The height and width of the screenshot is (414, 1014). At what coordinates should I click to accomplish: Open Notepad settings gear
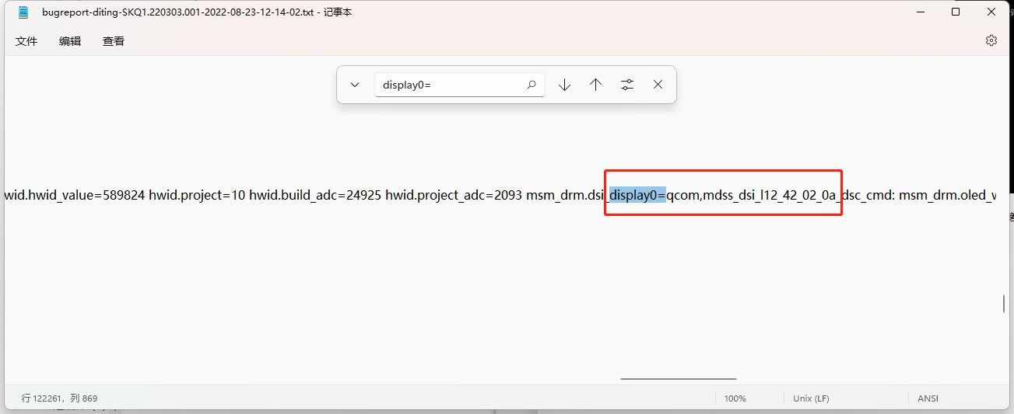pos(991,40)
